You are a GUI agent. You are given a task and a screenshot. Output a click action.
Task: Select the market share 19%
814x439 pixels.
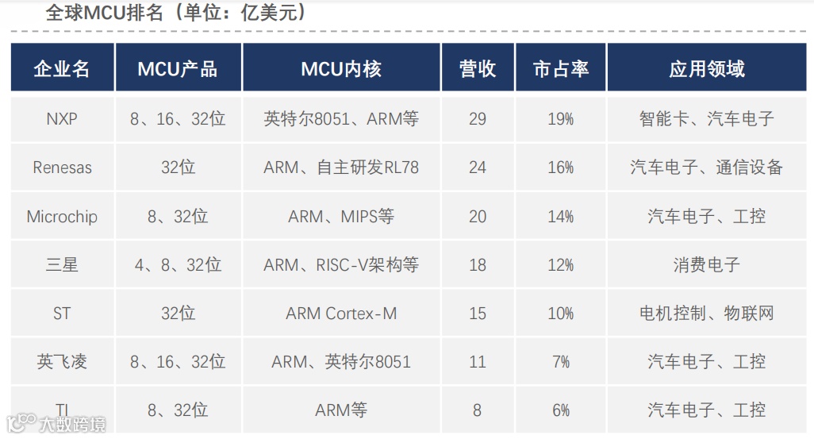pyautogui.click(x=561, y=119)
